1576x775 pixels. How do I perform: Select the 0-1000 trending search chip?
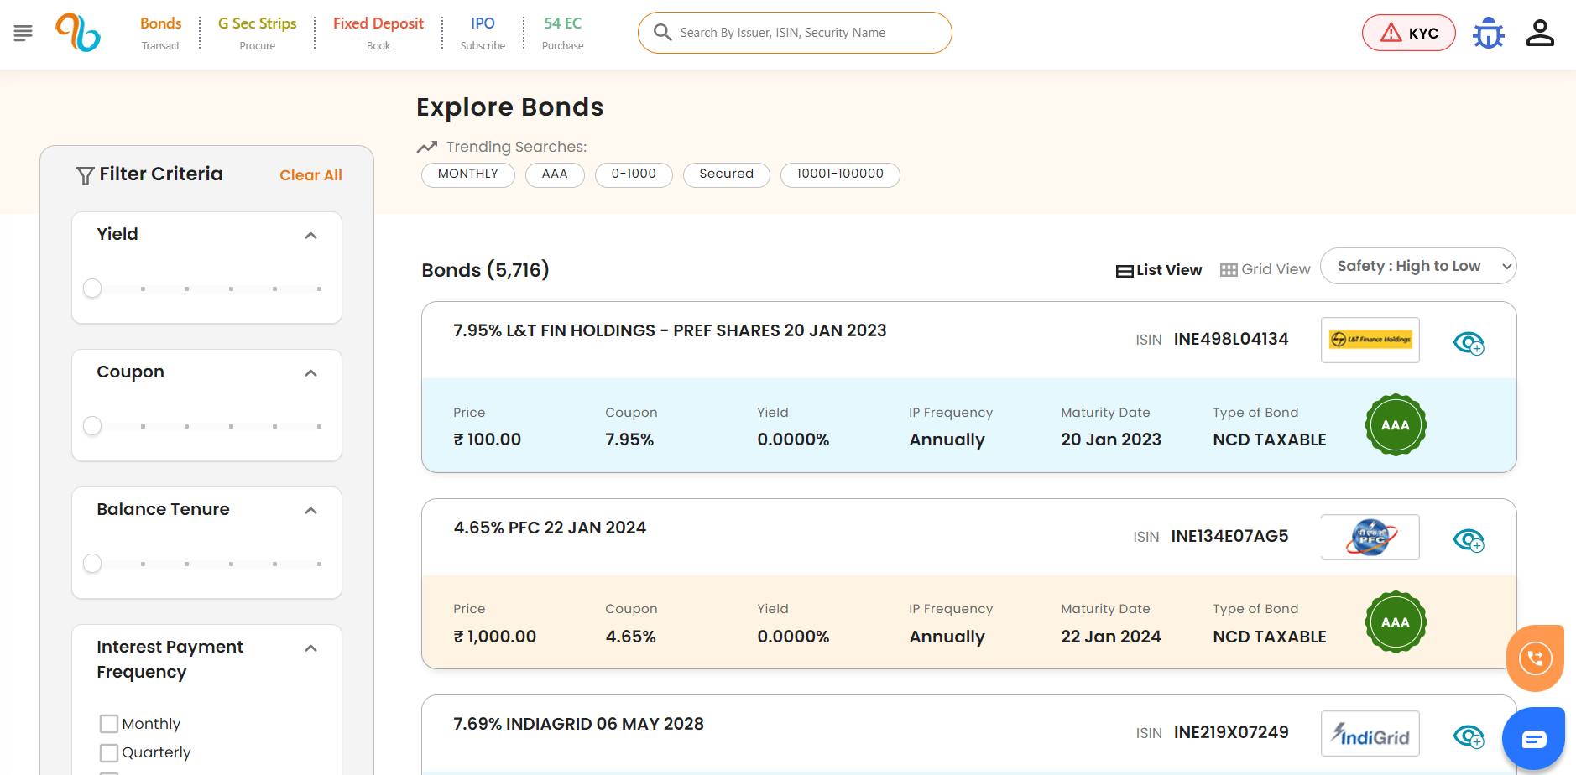[634, 174]
